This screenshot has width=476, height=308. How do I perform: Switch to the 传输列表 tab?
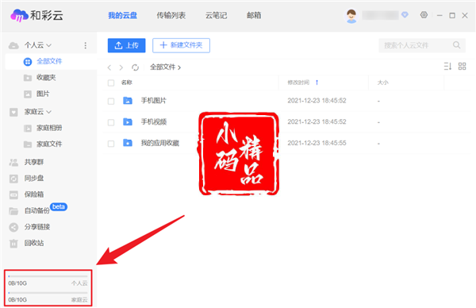click(x=171, y=15)
